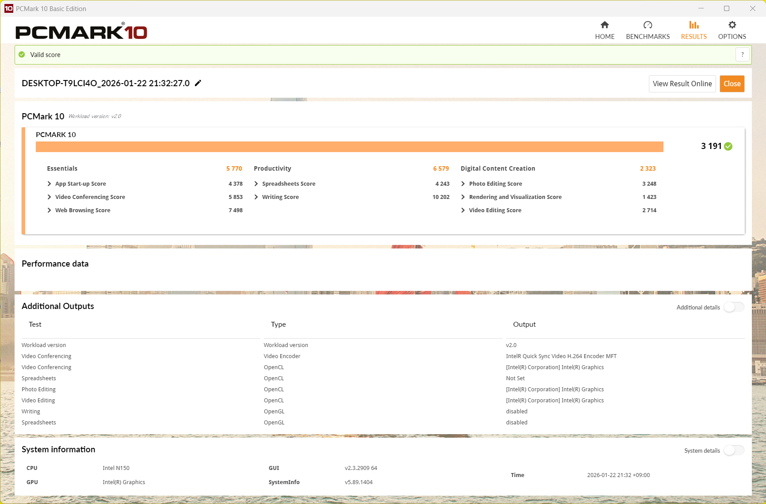Maximize the PCMark 10 window

click(727, 8)
